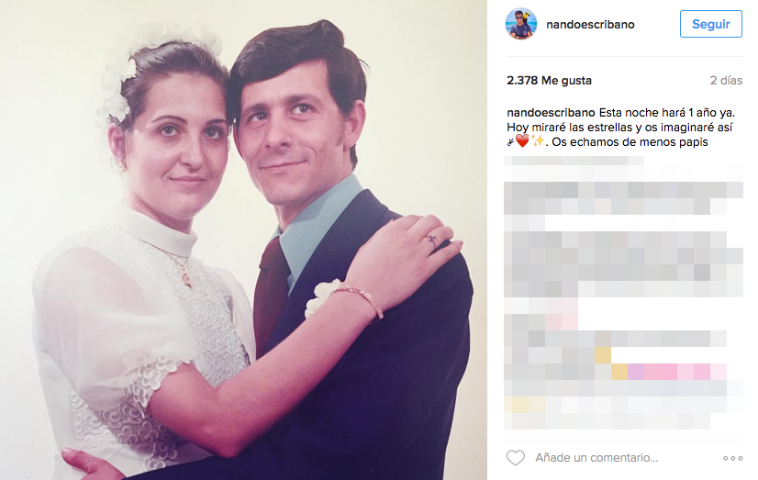The width and height of the screenshot is (758, 480).
Task: Click the white flower on the groom's lapel
Action: (x=322, y=297)
